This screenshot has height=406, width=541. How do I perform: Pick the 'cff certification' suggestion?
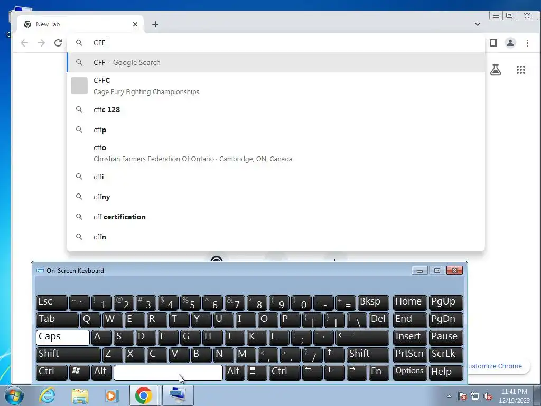(x=276, y=217)
